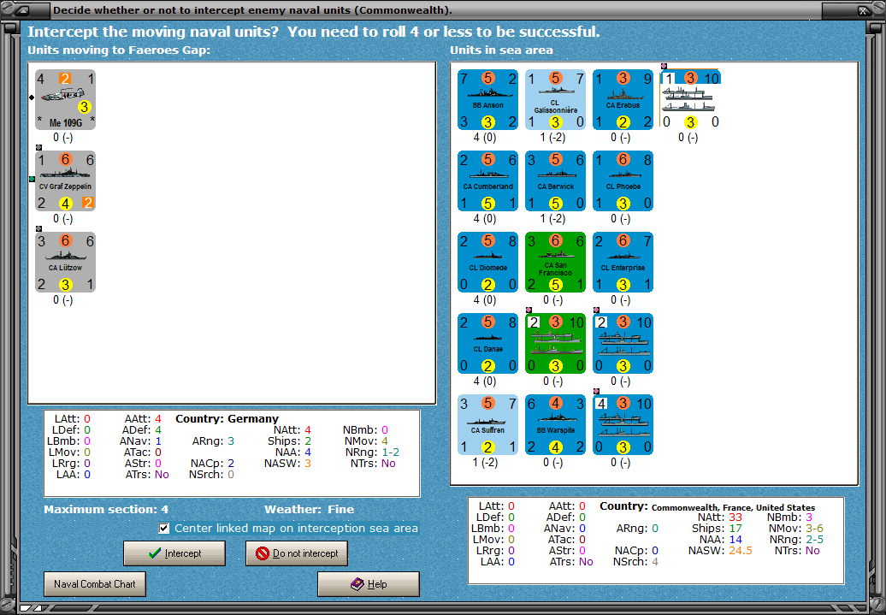Click the 'Units in sea area' heading
The image size is (886, 615).
coord(501,50)
